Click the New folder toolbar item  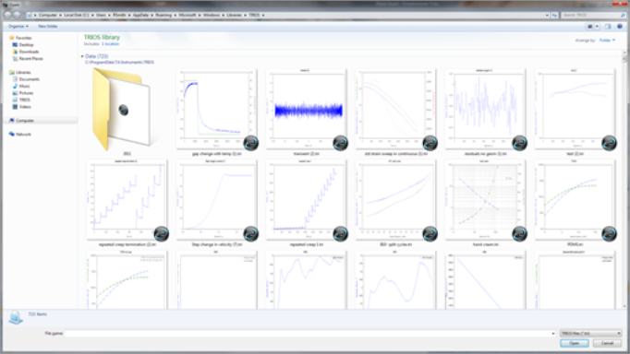(48, 27)
